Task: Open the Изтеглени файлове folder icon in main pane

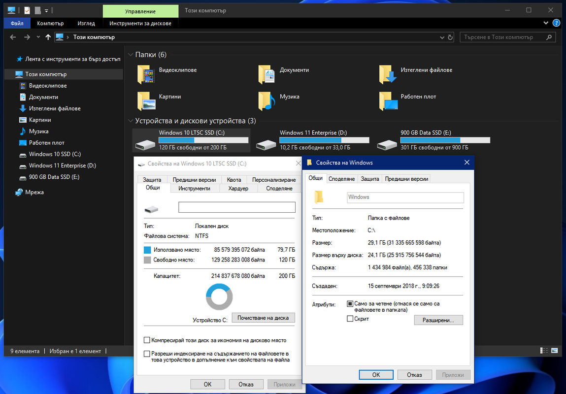Action: pyautogui.click(x=388, y=74)
